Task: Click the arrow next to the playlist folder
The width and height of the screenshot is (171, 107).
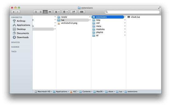Action: [125, 32]
